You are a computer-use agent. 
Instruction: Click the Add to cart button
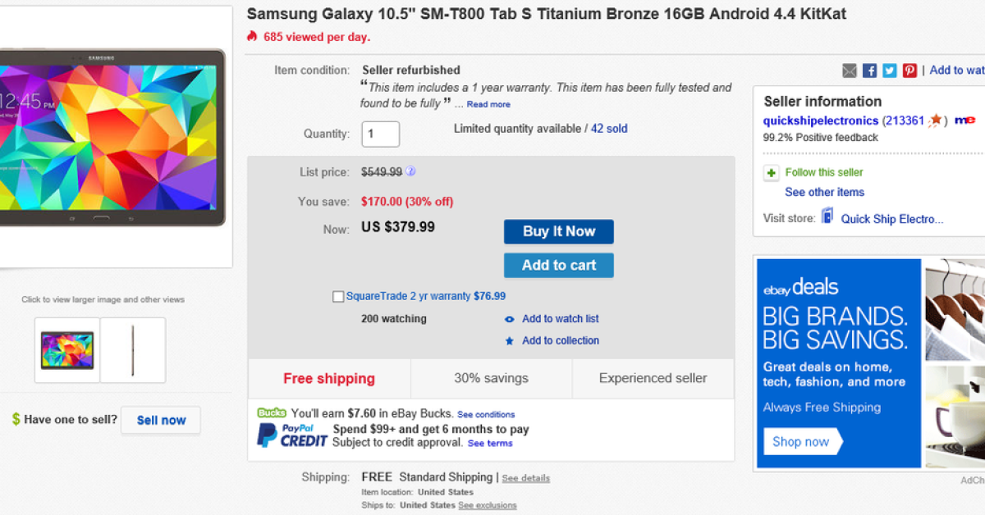[558, 265]
